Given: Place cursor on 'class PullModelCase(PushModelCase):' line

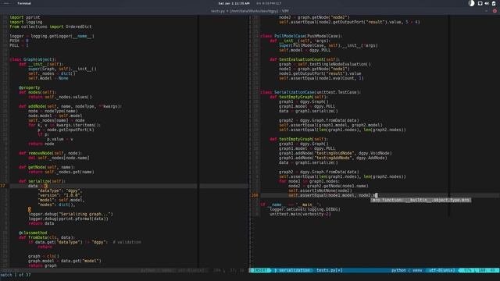Looking at the screenshot, I should (x=301, y=36).
